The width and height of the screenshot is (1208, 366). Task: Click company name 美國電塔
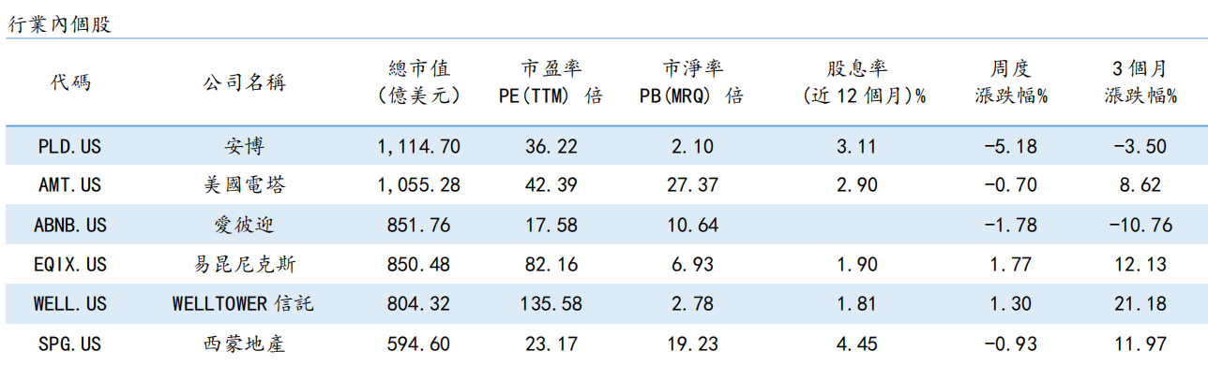point(244,185)
